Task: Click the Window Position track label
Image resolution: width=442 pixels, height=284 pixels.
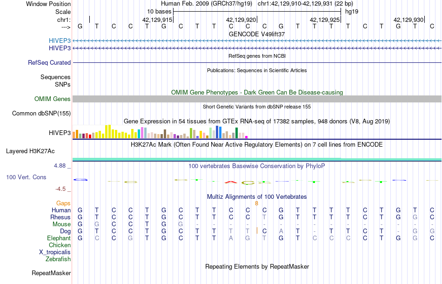Action: coord(48,4)
